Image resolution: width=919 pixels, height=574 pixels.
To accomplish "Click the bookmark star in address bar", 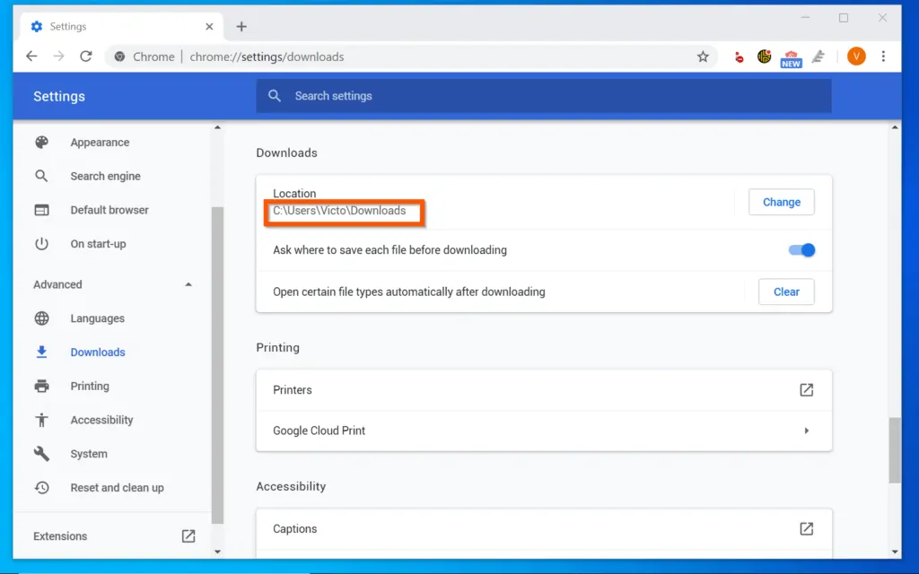I will (704, 56).
